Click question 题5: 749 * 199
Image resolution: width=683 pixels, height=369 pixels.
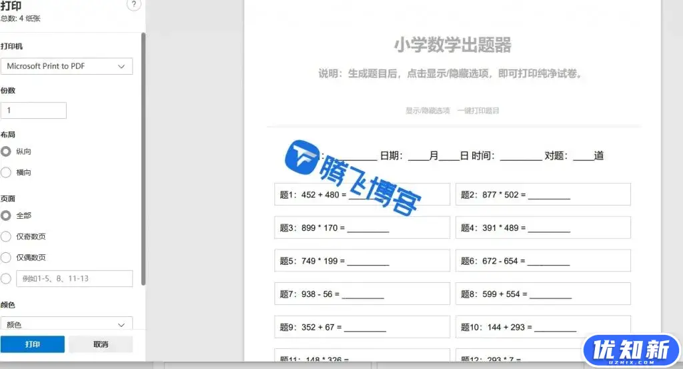tap(362, 260)
